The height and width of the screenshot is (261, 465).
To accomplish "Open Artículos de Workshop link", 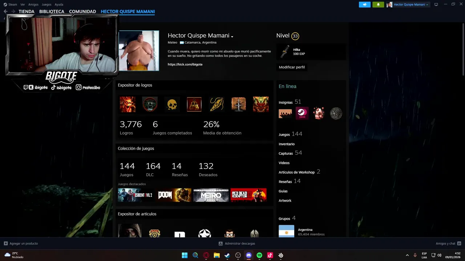I will point(299,172).
